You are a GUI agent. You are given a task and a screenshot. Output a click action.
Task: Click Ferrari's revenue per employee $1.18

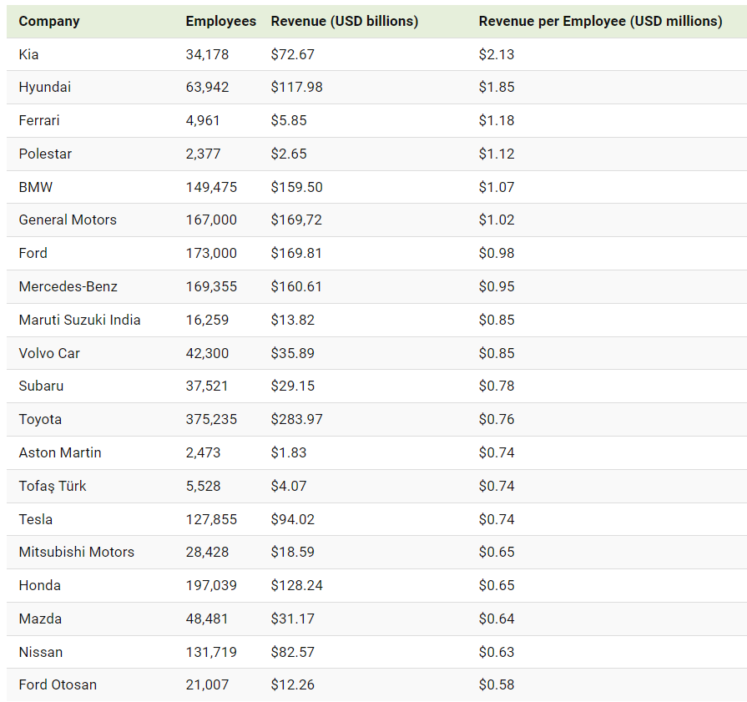point(497,120)
